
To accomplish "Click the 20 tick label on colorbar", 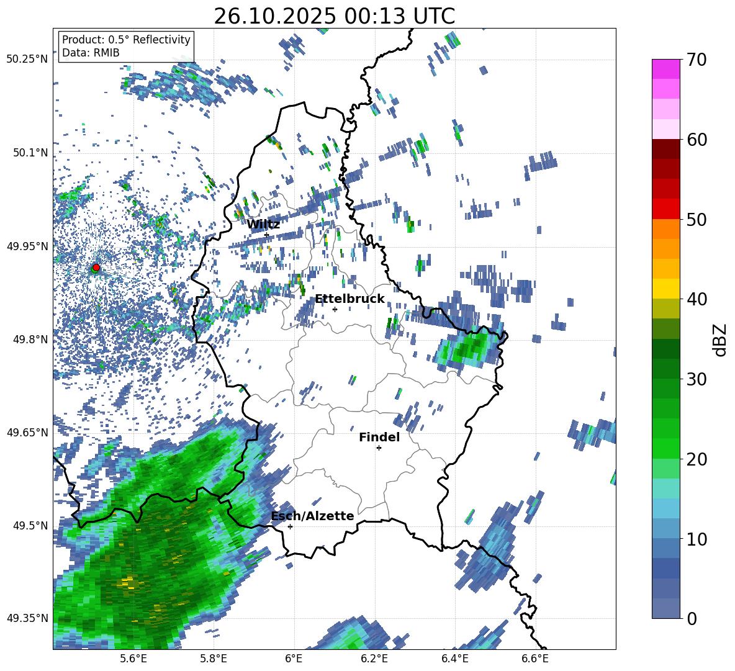I will coord(697,459).
